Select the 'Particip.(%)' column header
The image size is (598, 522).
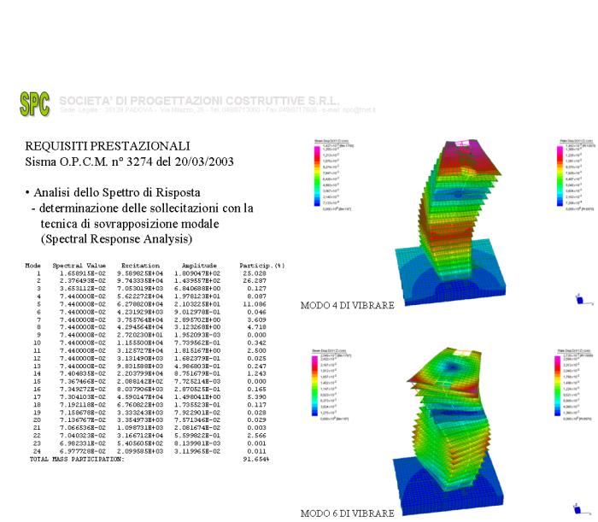261,265
